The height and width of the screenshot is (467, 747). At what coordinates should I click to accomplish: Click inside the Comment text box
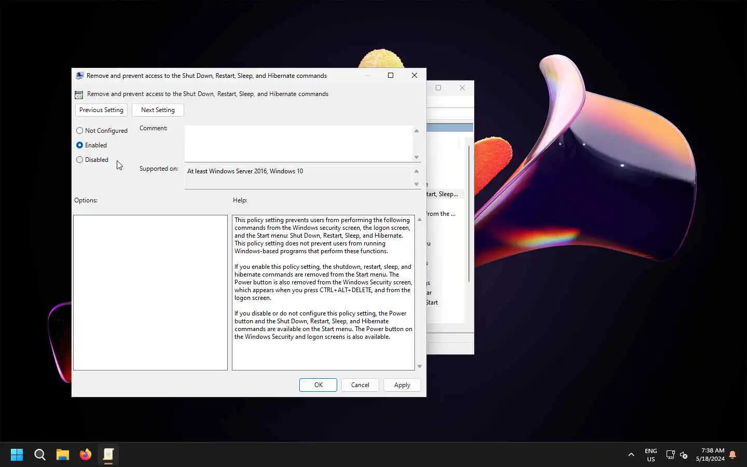point(298,144)
